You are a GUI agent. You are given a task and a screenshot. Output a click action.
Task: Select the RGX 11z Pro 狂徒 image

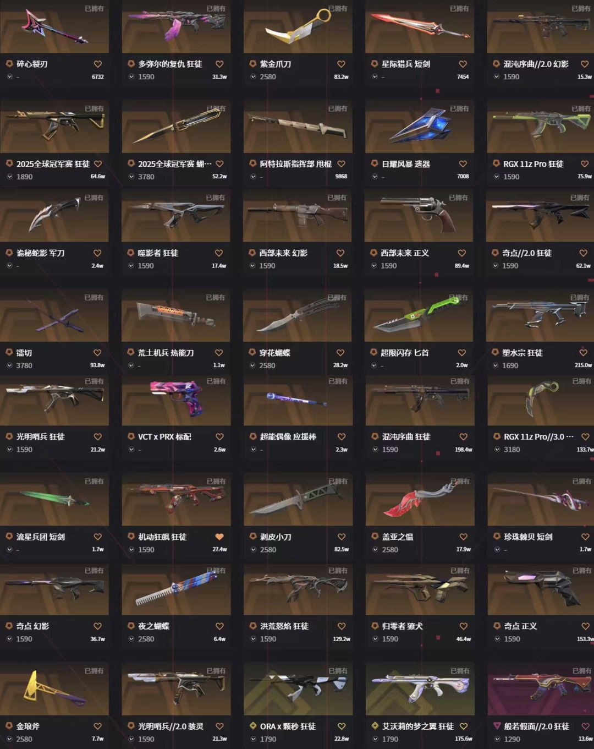541,127
